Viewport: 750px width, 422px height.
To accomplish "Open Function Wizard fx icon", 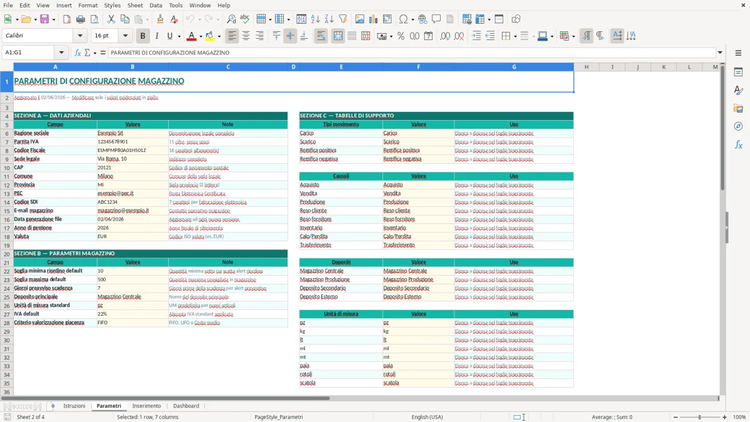I will 77,53.
